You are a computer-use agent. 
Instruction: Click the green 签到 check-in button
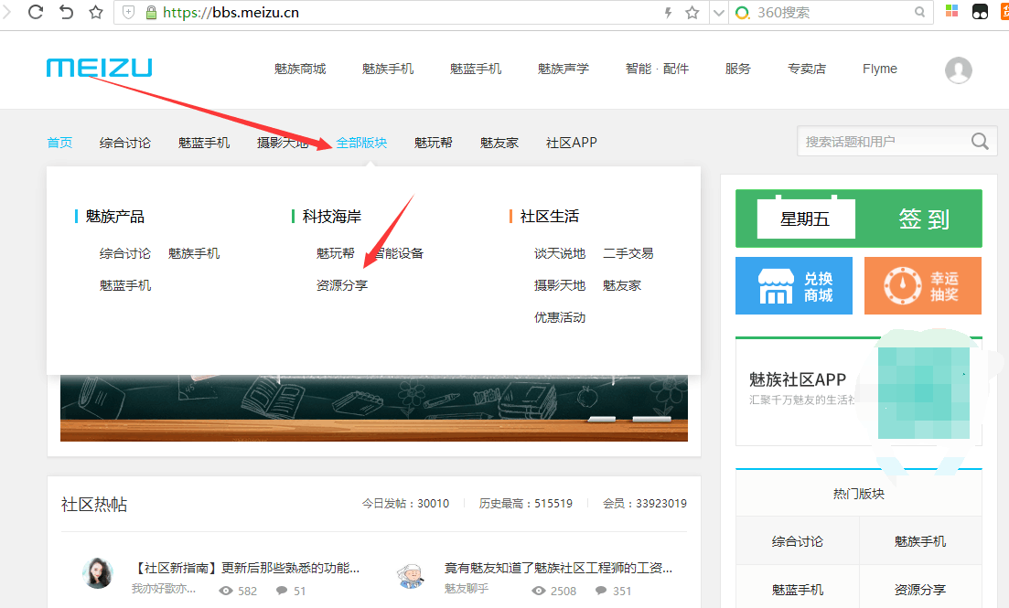(858, 219)
